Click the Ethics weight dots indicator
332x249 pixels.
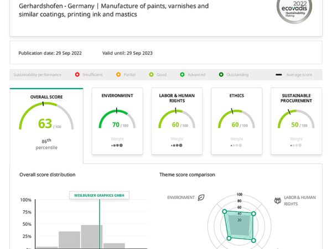pyautogui.click(x=236, y=145)
